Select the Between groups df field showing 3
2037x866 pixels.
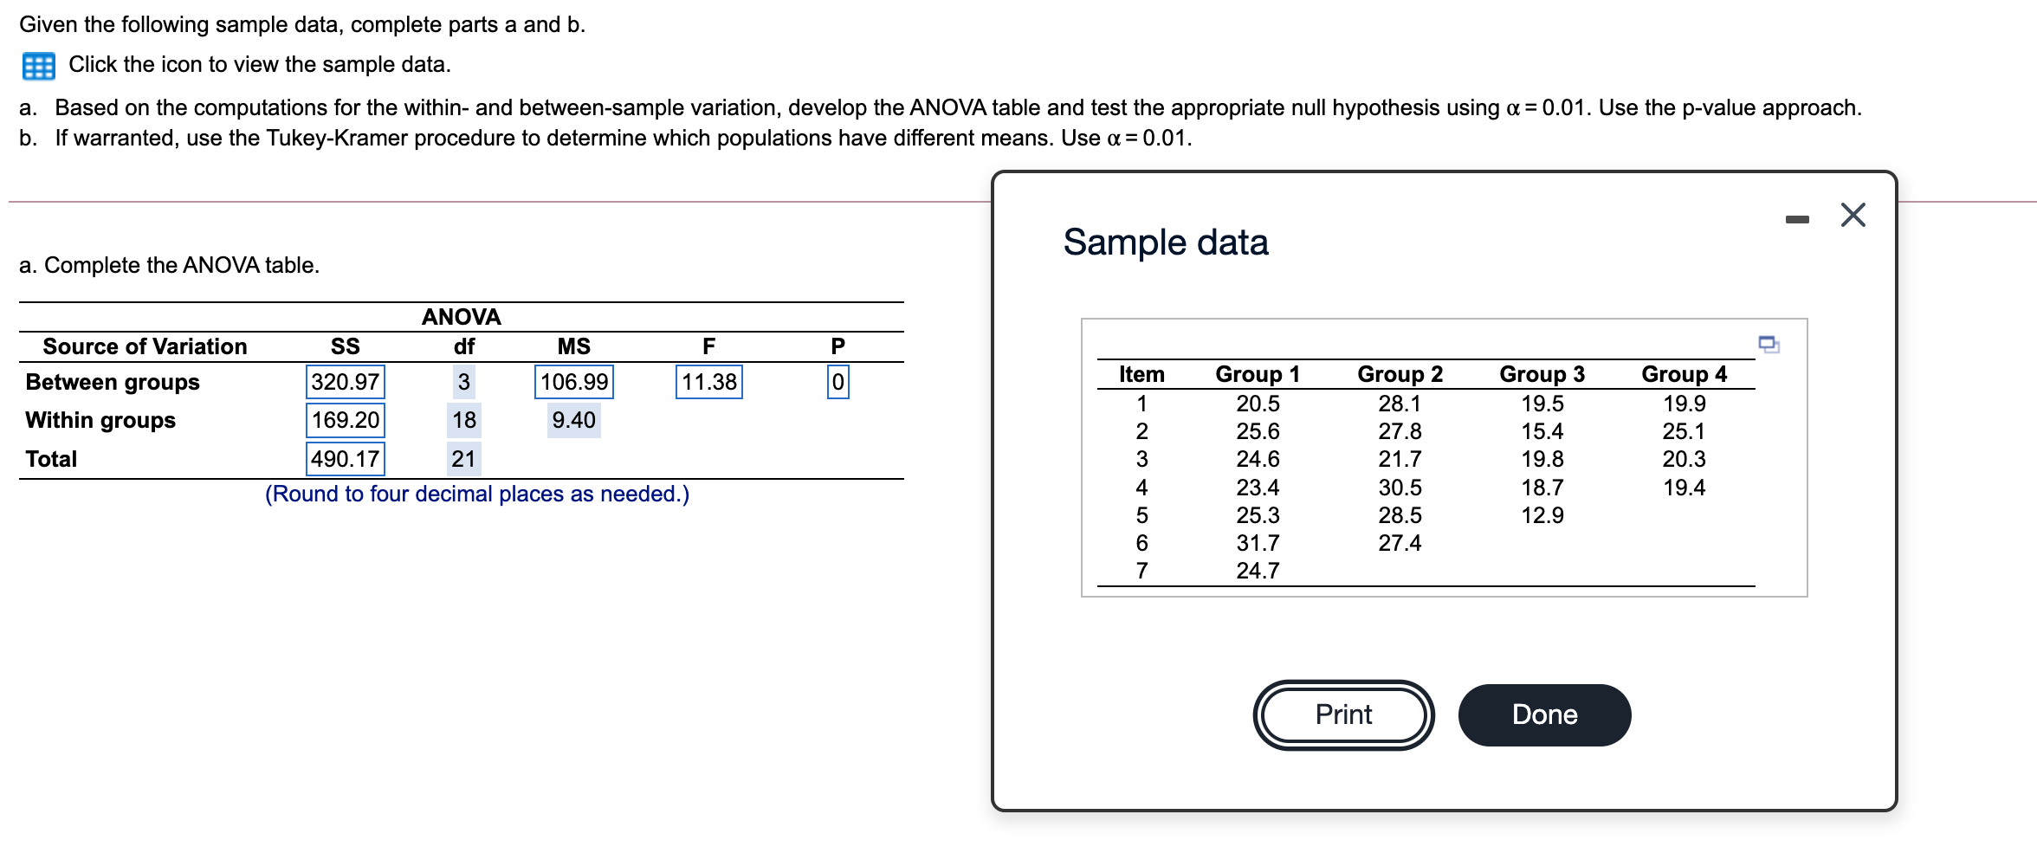pos(464,382)
